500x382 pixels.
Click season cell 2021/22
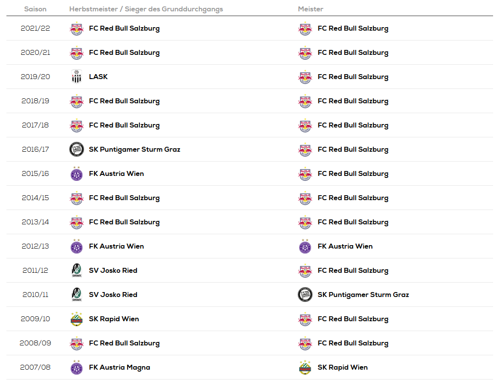(36, 28)
